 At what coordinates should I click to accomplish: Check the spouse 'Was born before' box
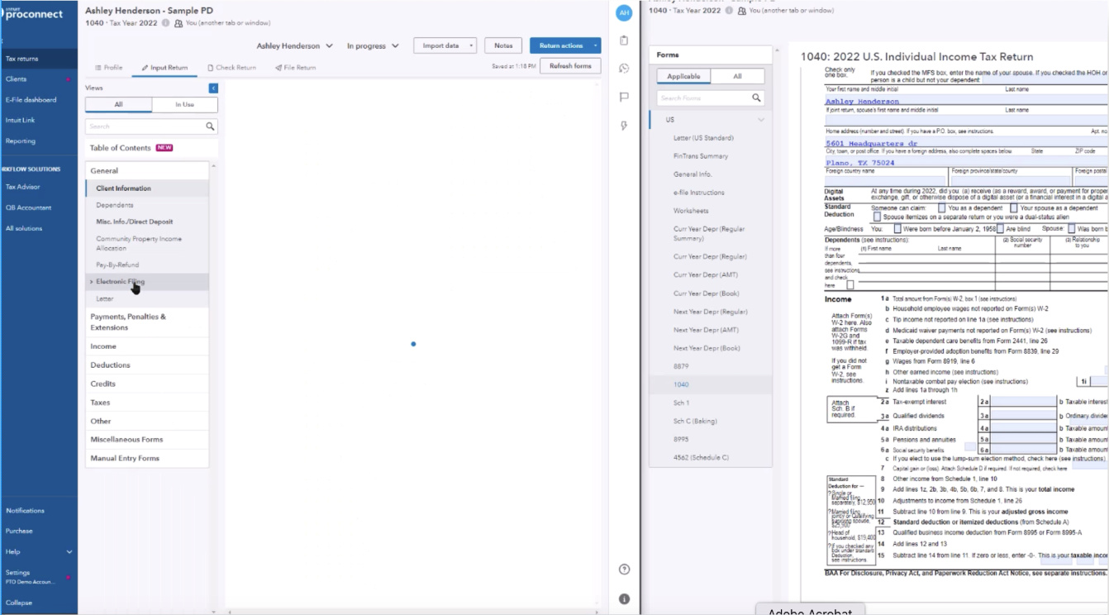1072,229
